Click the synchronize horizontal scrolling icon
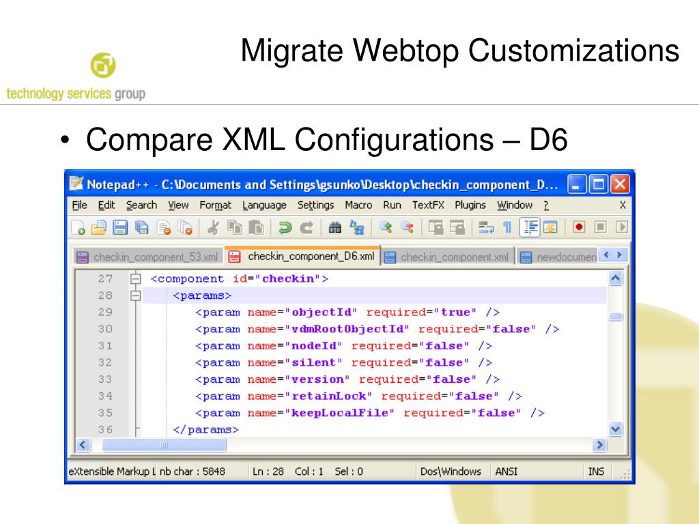The width and height of the screenshot is (699, 524). [x=457, y=228]
